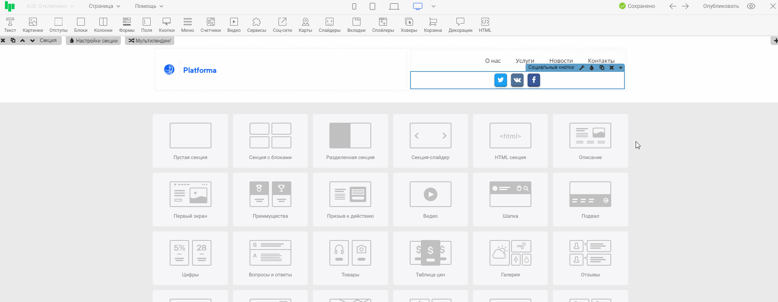Add a Кнопки element

pyautogui.click(x=167, y=25)
